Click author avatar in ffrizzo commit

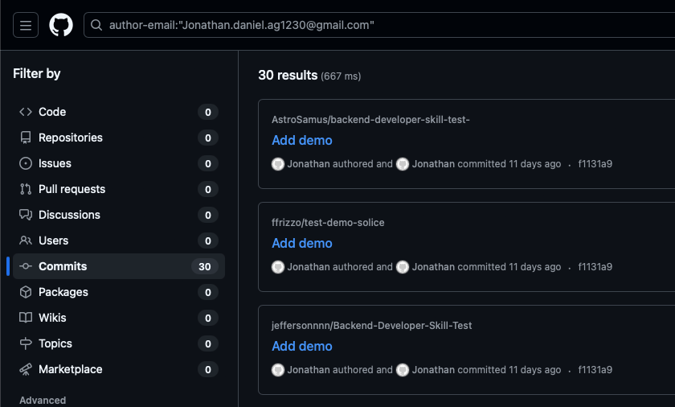tap(278, 267)
